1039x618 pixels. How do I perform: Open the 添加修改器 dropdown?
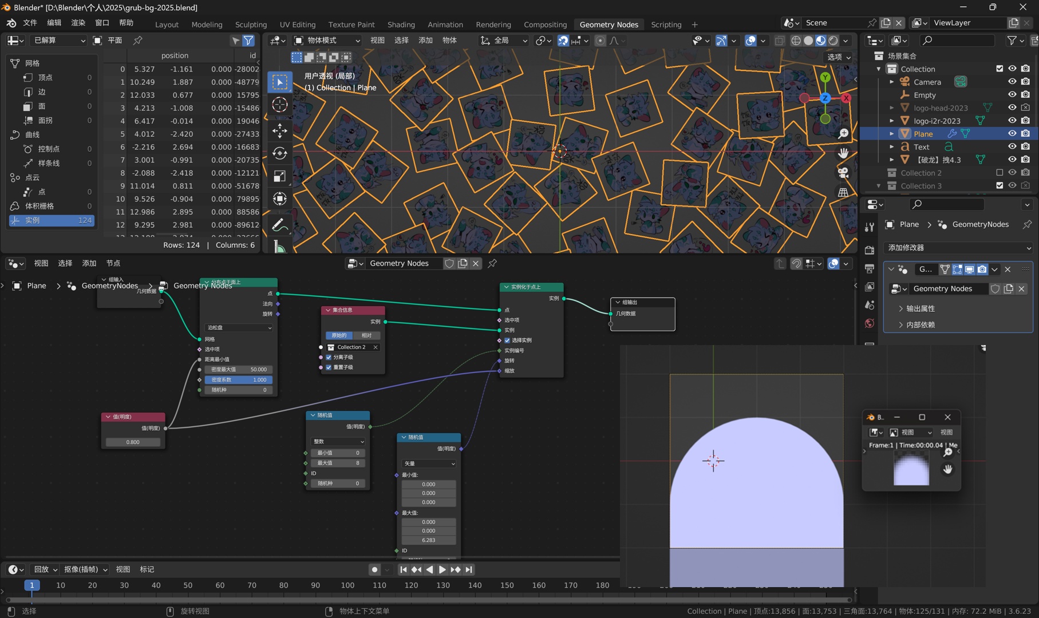958,248
